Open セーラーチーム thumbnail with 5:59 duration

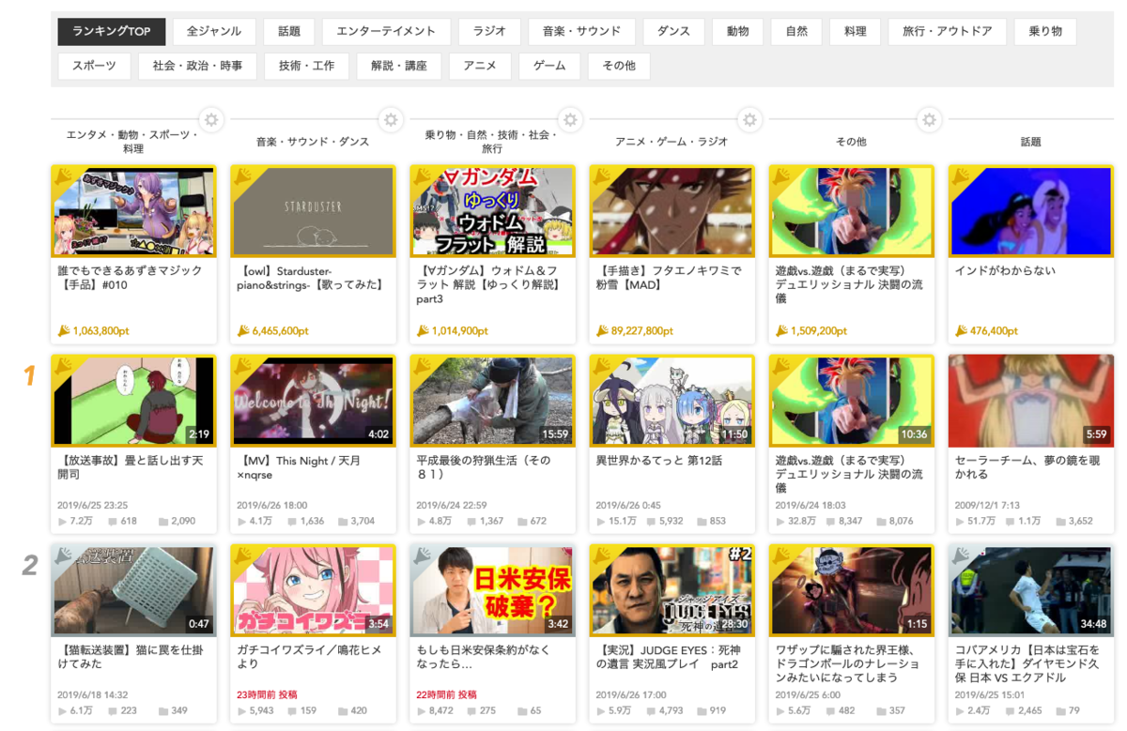[x=1031, y=401]
